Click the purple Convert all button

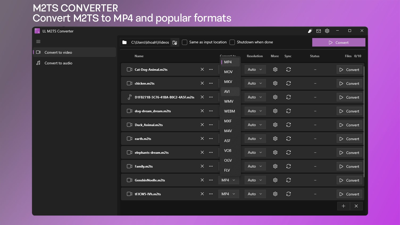339,43
